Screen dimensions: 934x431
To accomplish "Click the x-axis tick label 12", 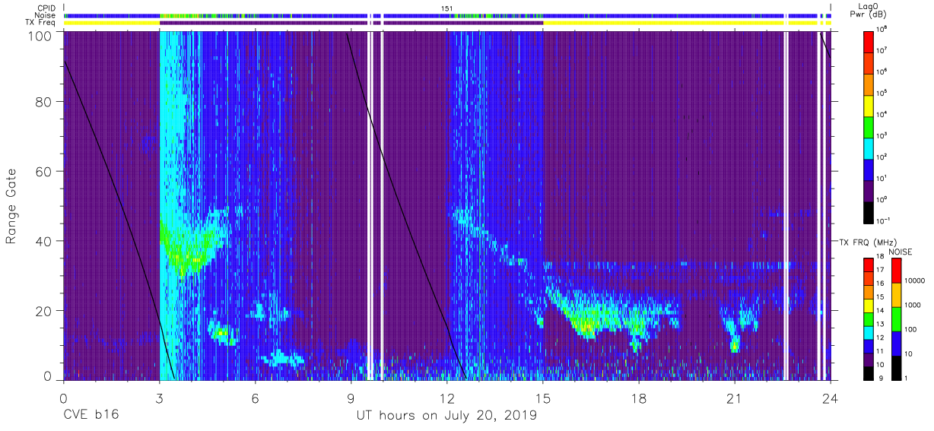I will (x=447, y=400).
